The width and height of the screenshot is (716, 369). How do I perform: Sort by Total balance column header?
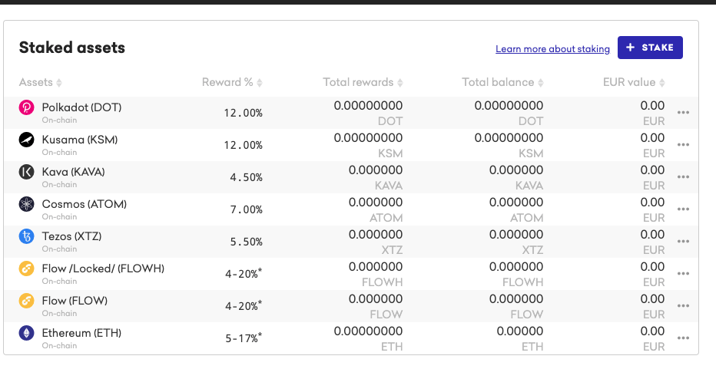point(502,82)
